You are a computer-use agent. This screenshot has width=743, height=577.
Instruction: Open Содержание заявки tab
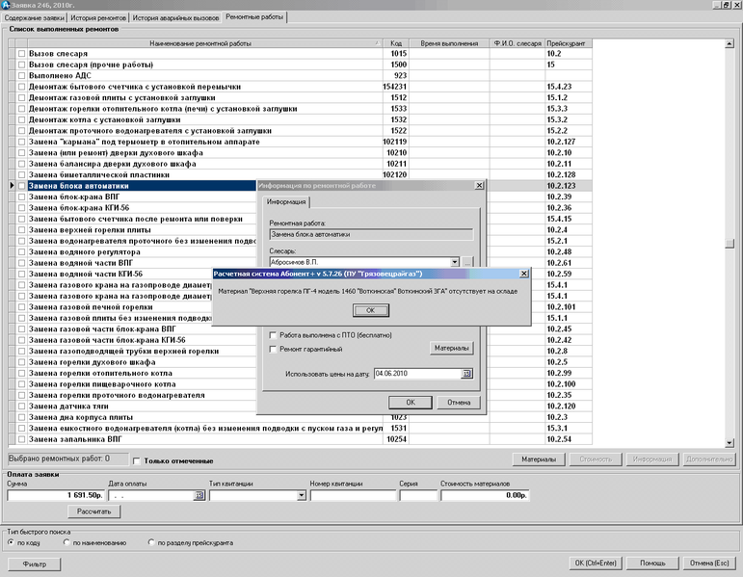(x=34, y=17)
